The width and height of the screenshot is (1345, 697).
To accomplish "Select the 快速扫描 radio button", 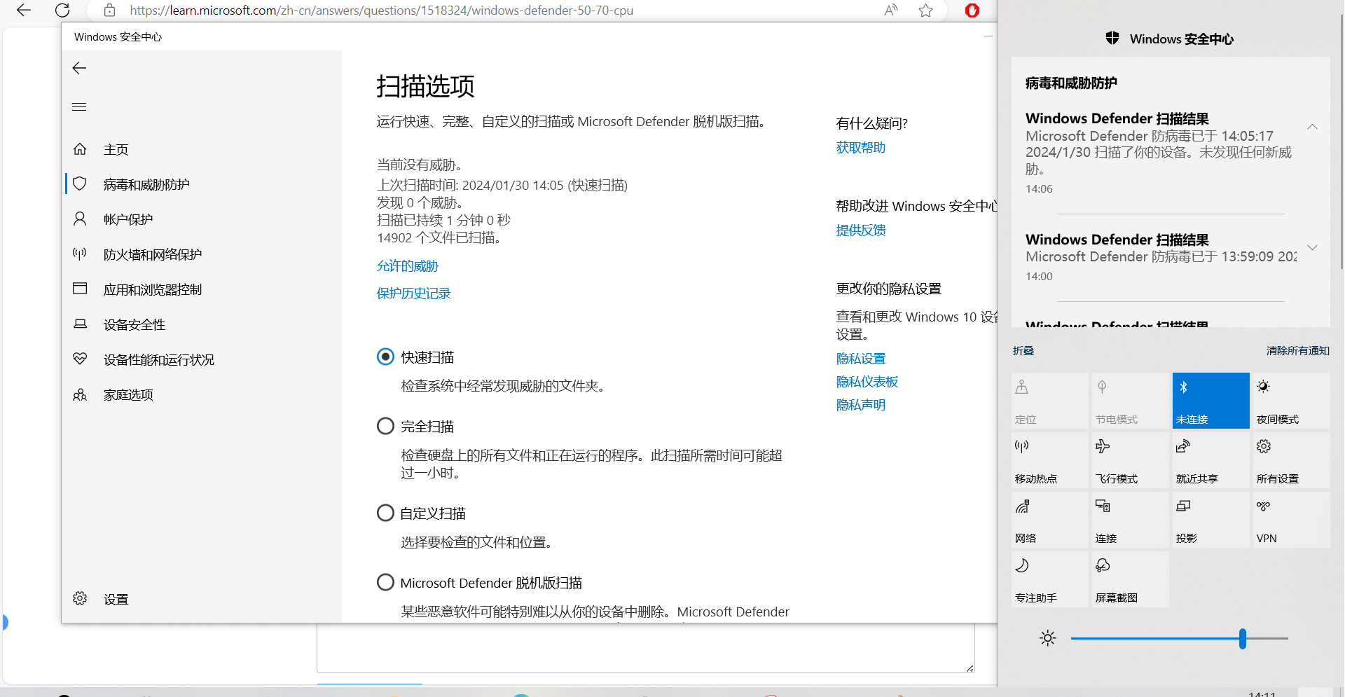I will [385, 357].
